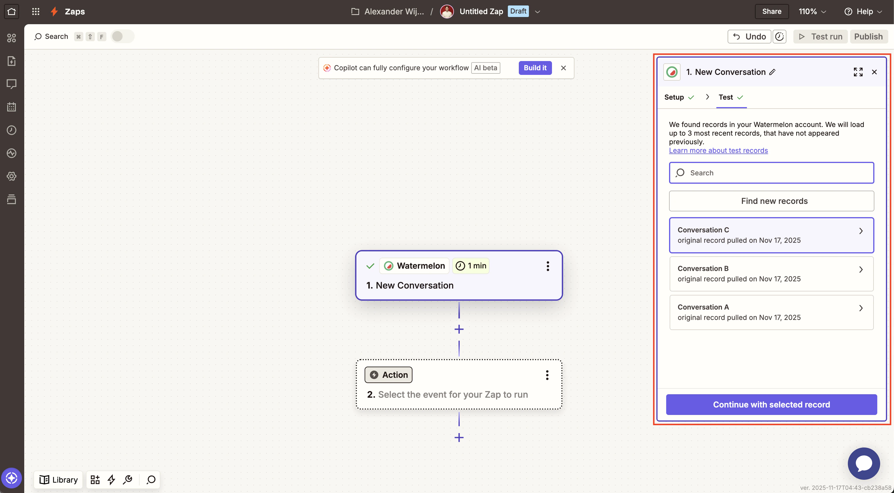Image resolution: width=894 pixels, height=493 pixels.
Task: Click the Test run button
Action: pos(820,36)
